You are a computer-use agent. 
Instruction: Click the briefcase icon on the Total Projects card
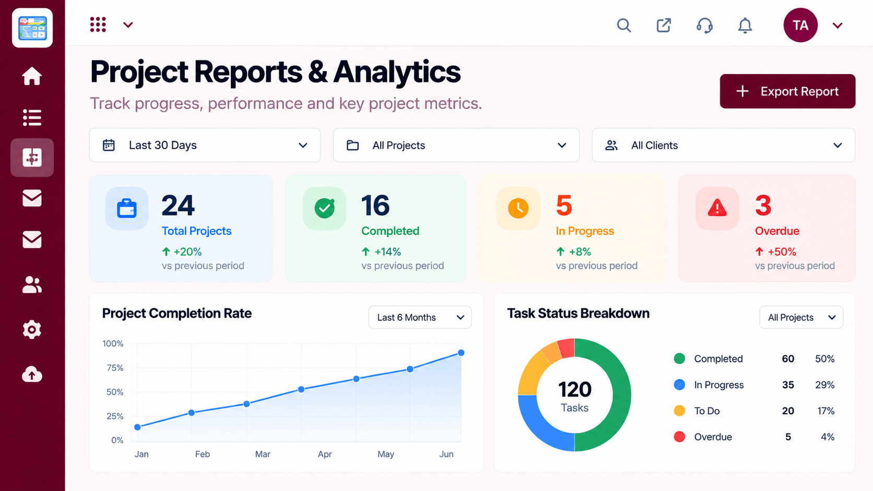[x=127, y=208]
